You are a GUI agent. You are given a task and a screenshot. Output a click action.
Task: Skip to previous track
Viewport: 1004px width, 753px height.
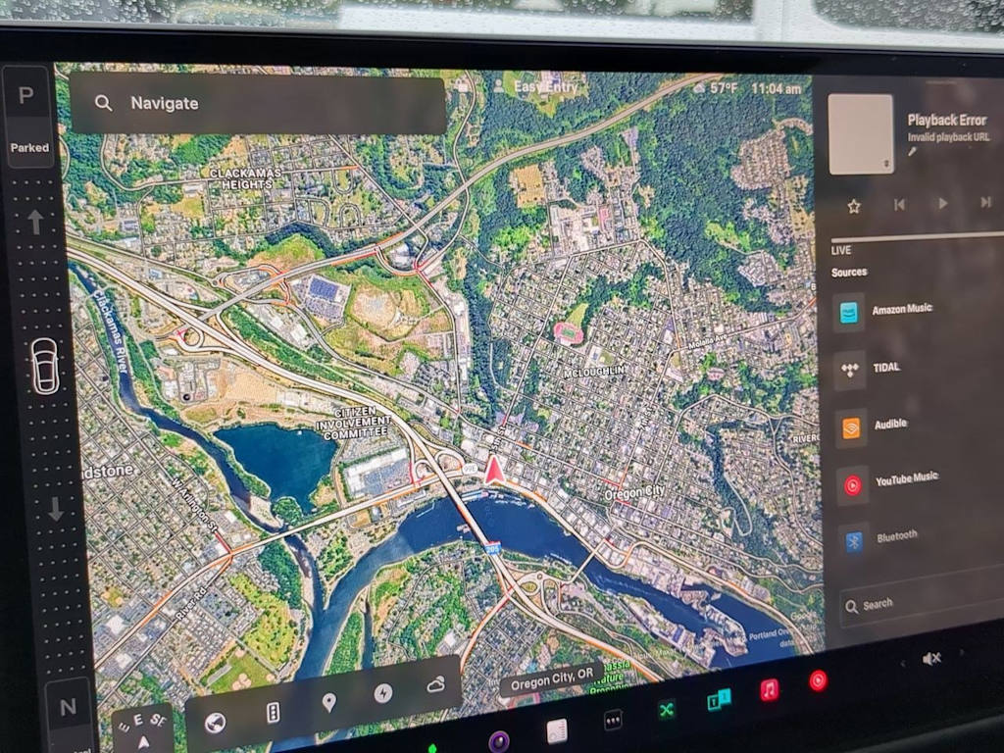click(x=899, y=204)
